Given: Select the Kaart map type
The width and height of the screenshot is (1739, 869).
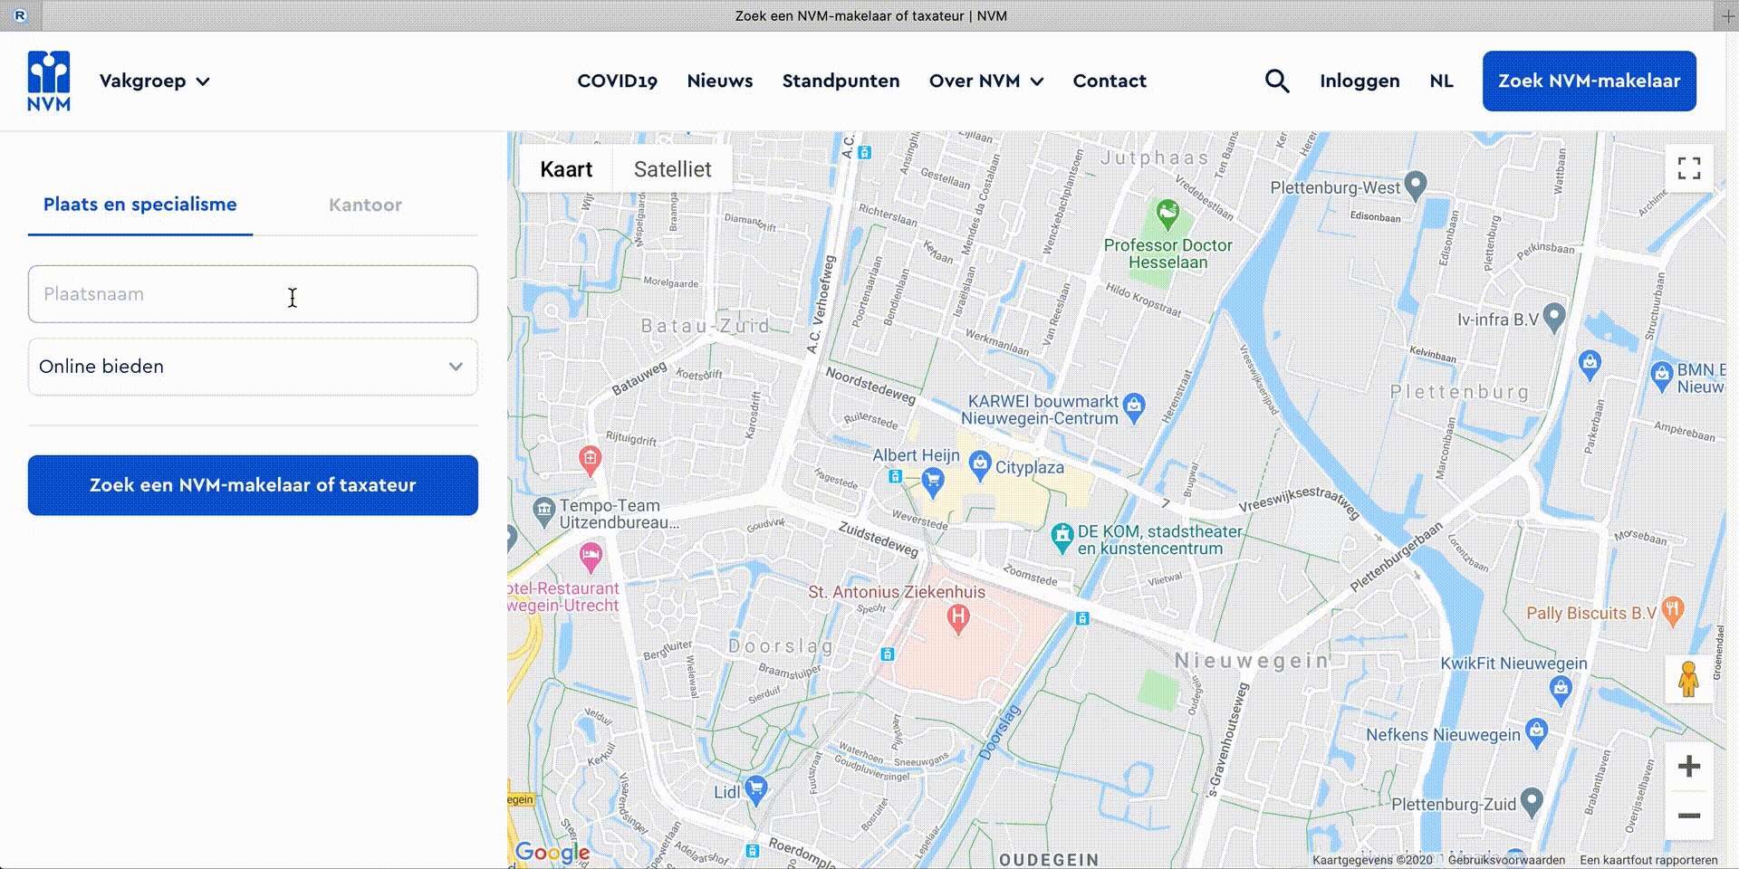Looking at the screenshot, I should (566, 169).
